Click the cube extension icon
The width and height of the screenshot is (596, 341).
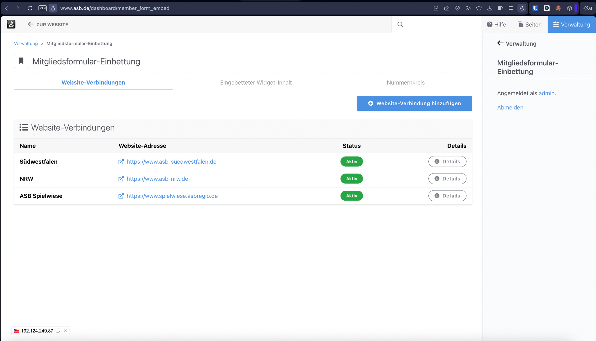click(570, 8)
